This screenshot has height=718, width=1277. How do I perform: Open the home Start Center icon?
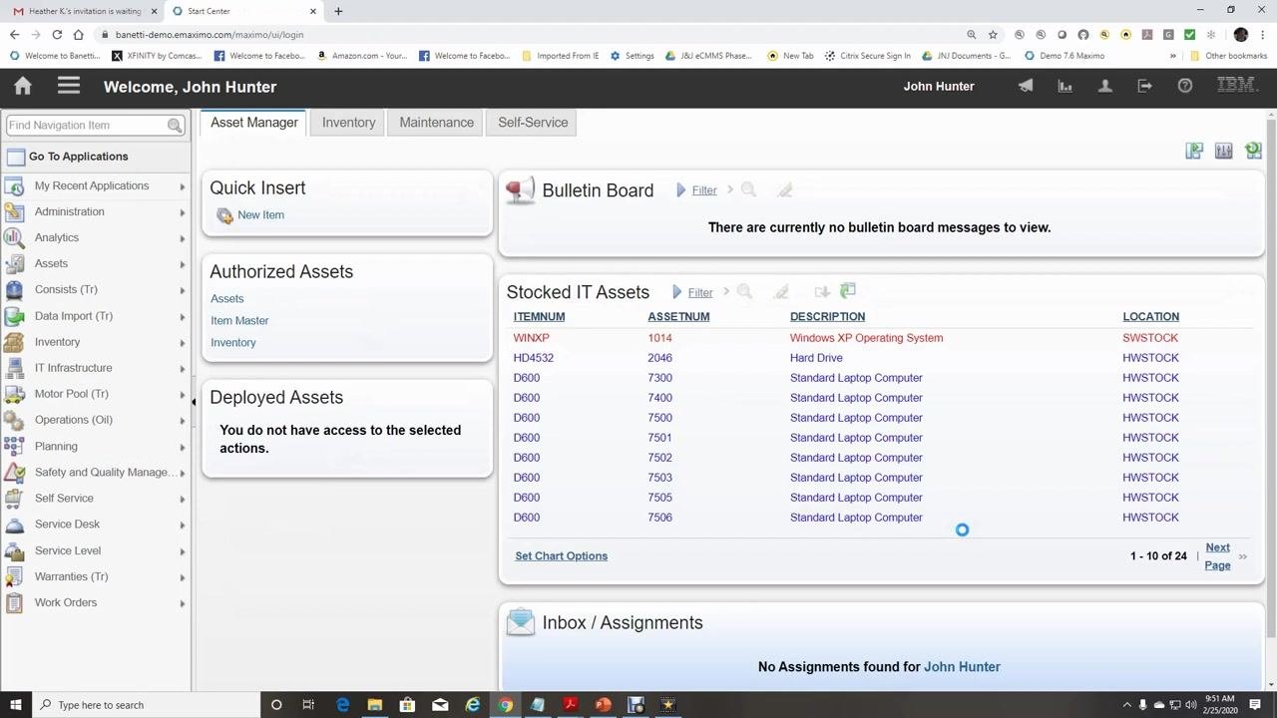[23, 87]
